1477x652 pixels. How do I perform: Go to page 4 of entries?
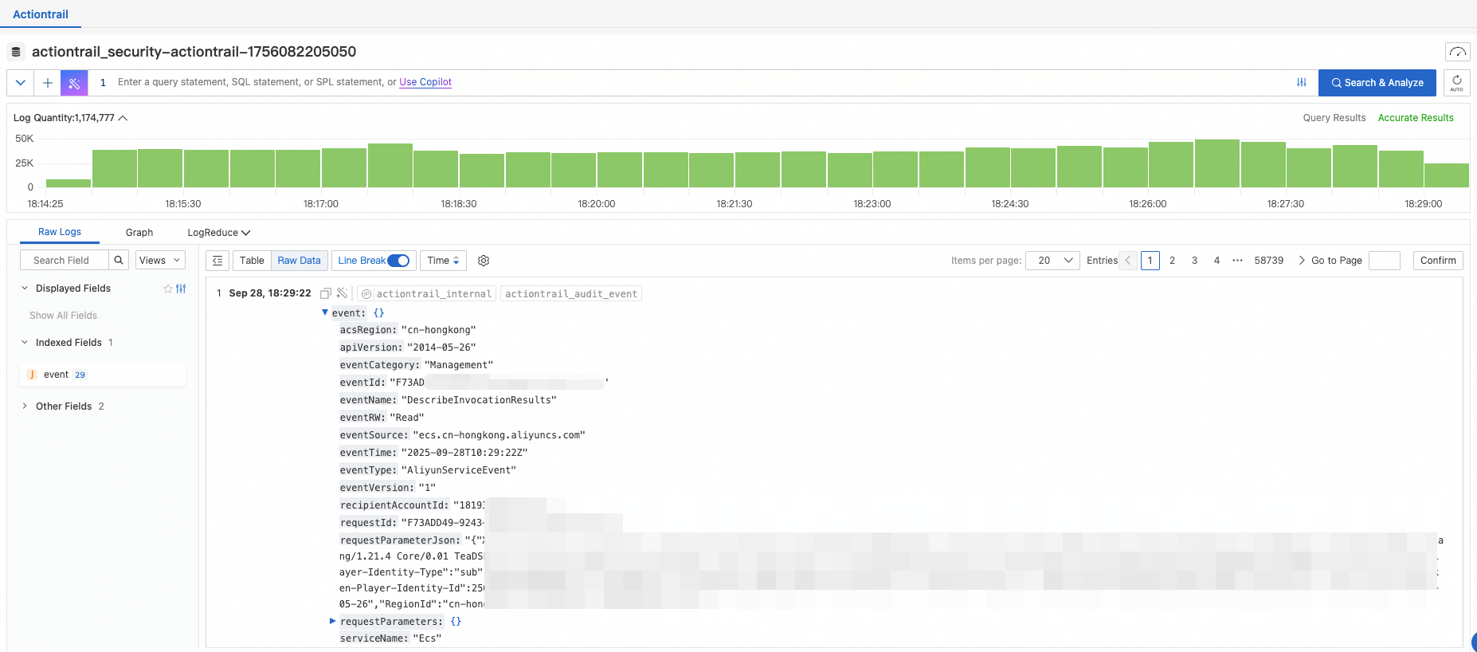(x=1217, y=261)
